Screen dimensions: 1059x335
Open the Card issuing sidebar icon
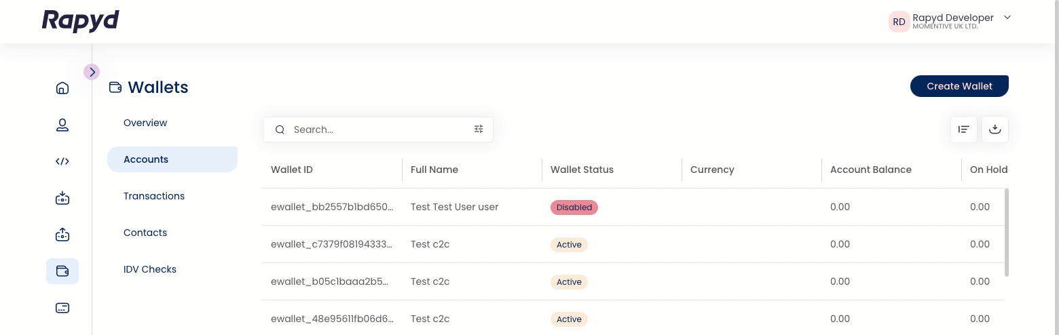point(62,308)
